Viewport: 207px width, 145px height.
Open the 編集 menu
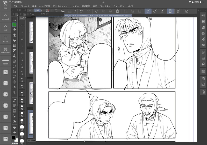pyautogui.click(x=34, y=6)
